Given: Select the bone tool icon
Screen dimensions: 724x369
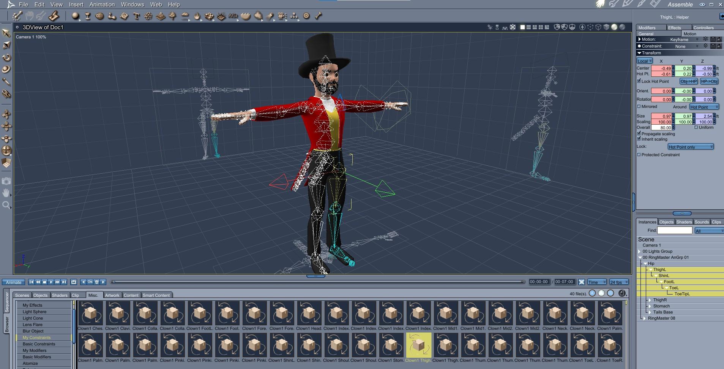Looking at the screenshot, I should tap(319, 16).
